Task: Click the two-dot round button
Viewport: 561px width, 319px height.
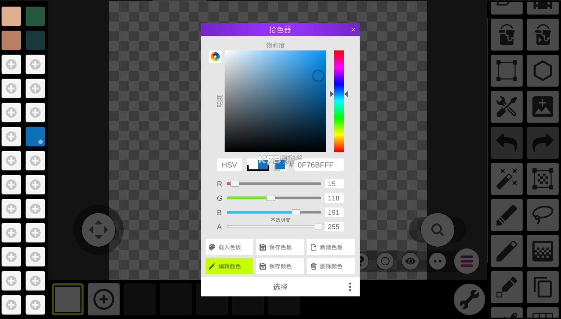Action: 438,261
